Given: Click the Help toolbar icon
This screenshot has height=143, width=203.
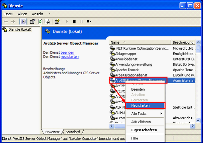Looking at the screenshot, I should (x=57, y=21).
